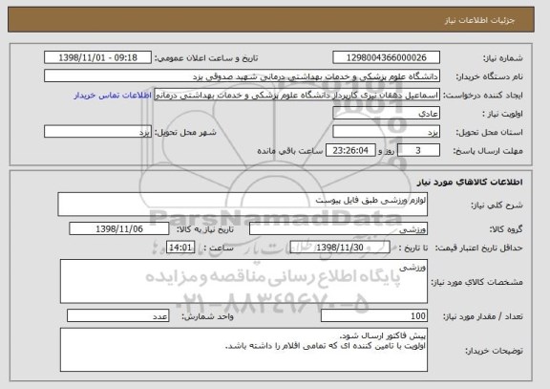Click the need date field 1398/11/06
This screenshot has width=550, height=389.
119,228
